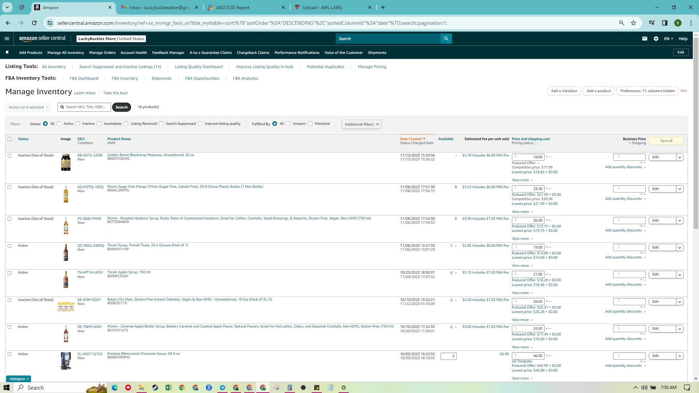699x393 pixels.
Task: Open the Seller Central messages envelope icon
Action: pos(645,39)
